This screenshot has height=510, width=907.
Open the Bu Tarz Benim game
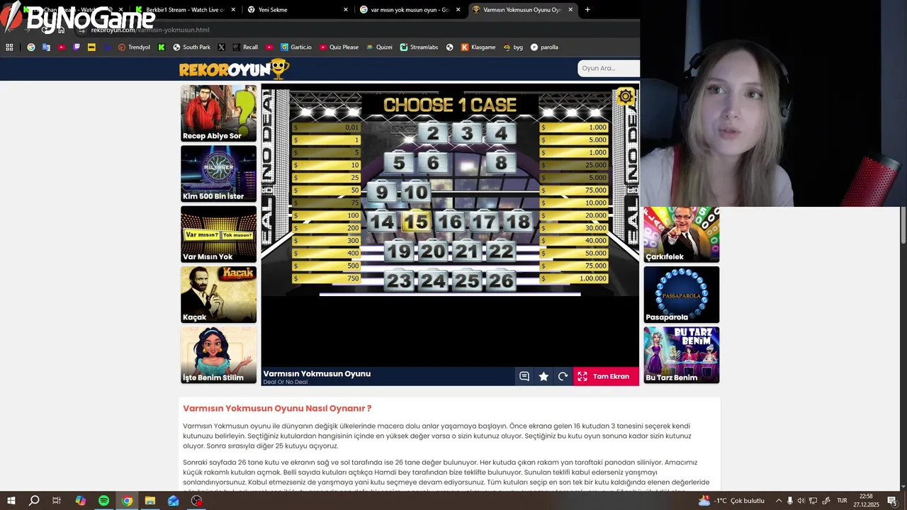pos(681,355)
